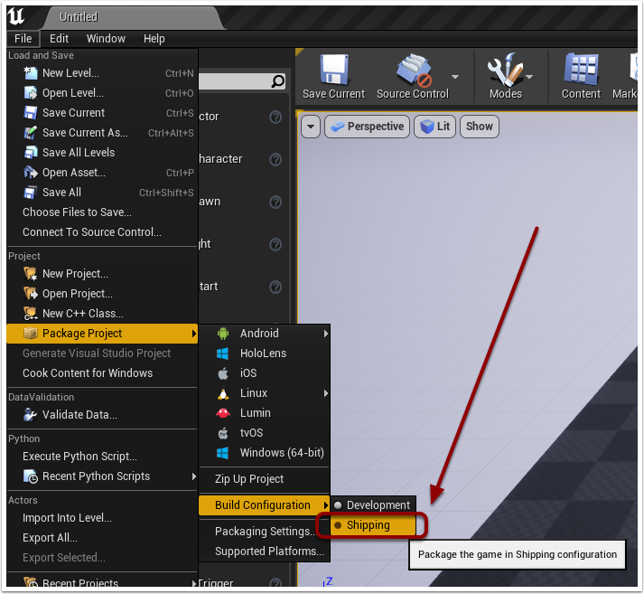Click the New Level menu icon
The image size is (644, 594).
click(31, 73)
